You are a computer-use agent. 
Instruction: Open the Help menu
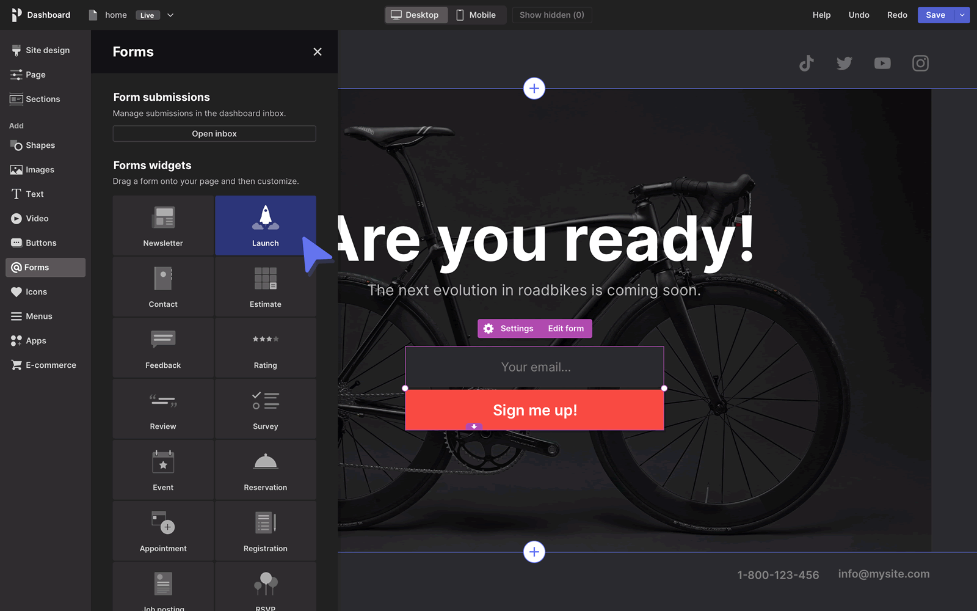pos(821,15)
